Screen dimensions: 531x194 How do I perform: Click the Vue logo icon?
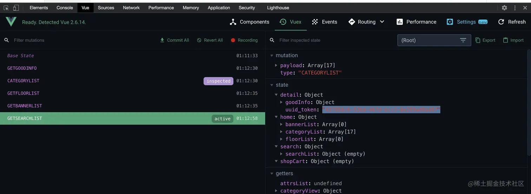[x=11, y=22]
